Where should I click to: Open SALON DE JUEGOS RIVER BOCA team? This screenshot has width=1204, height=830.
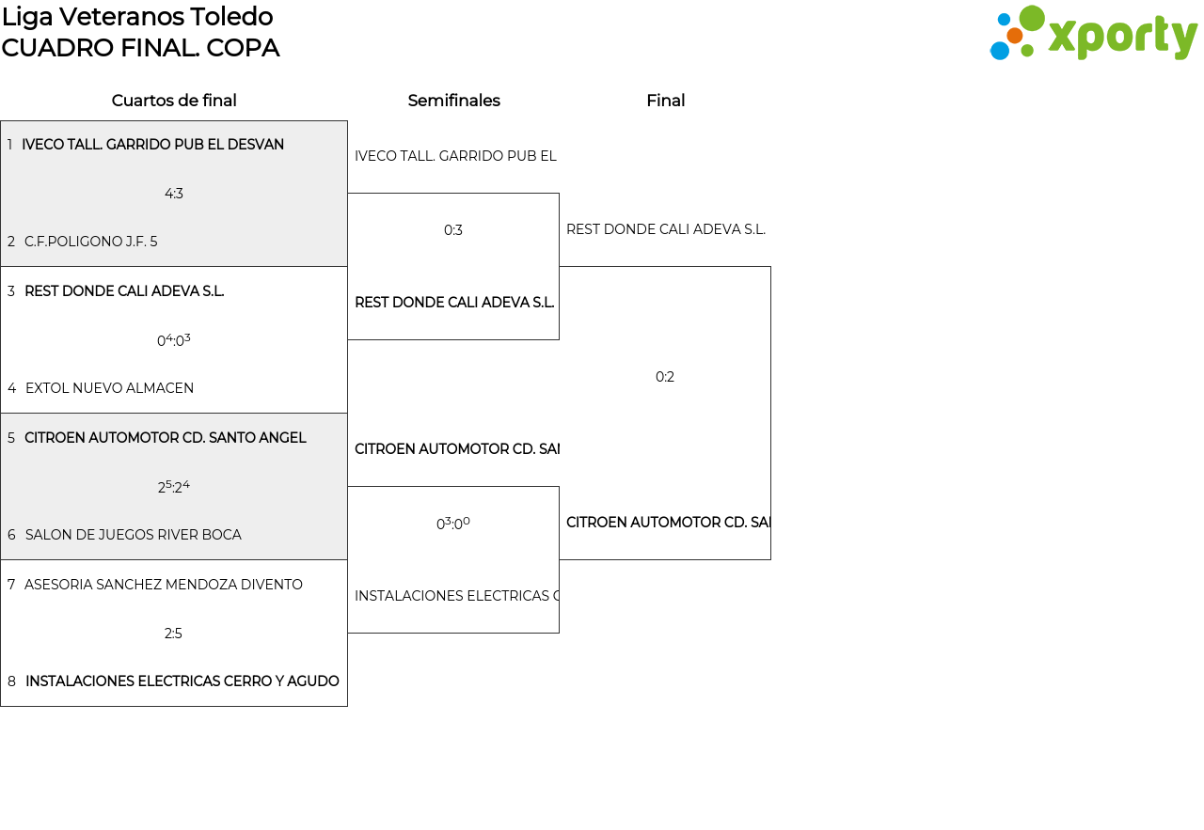click(x=133, y=535)
